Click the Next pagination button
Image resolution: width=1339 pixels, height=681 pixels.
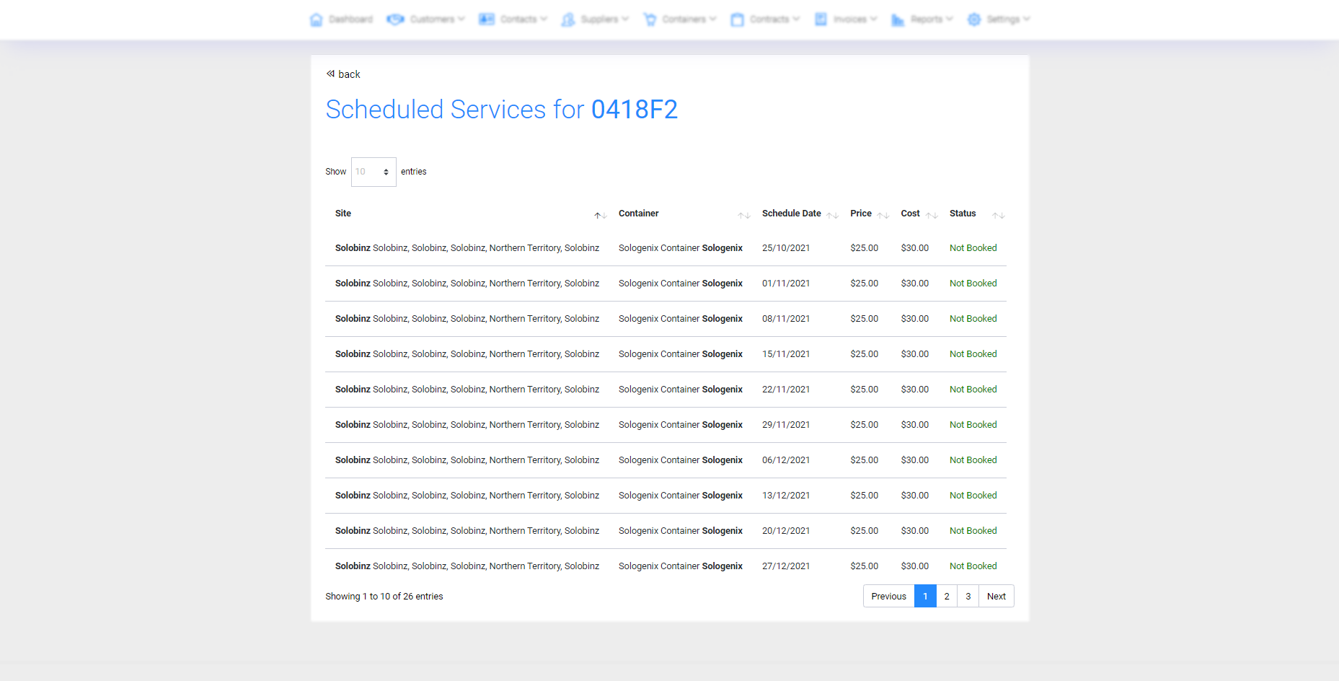pos(996,596)
